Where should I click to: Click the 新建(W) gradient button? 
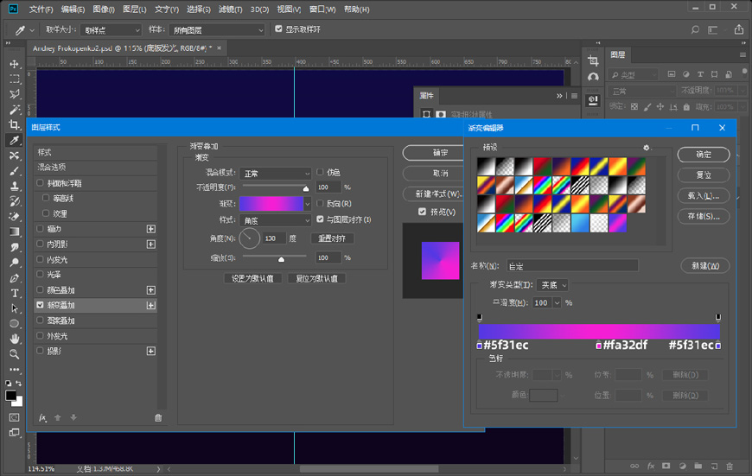coord(705,265)
